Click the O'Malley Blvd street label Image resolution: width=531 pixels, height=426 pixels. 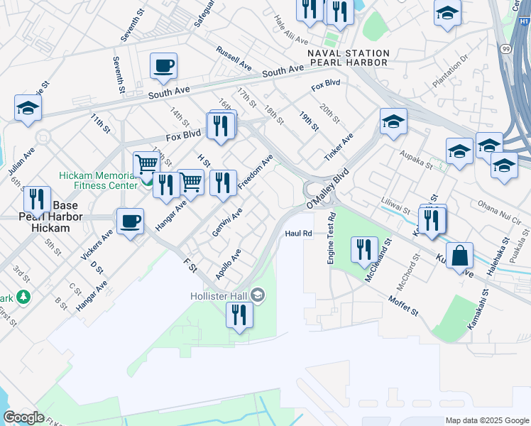pos(328,189)
